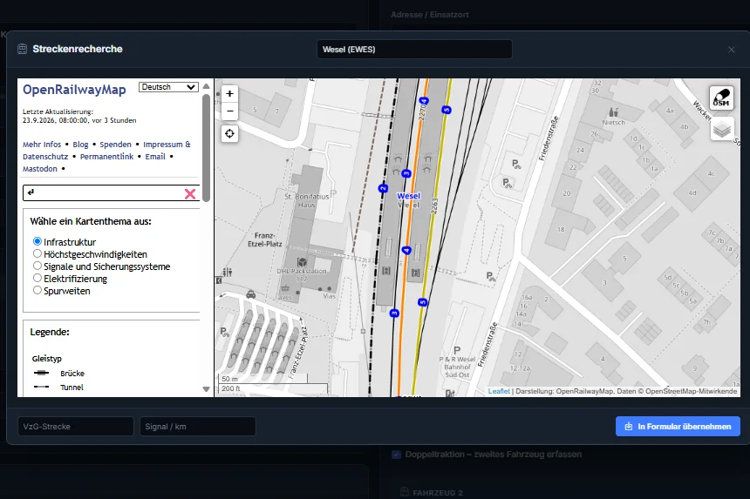The image size is (750, 499).
Task: Open the Deutsch language dropdown
Action: pyautogui.click(x=168, y=87)
